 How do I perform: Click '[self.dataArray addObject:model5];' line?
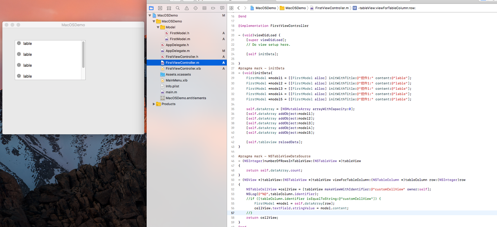(x=280, y=133)
